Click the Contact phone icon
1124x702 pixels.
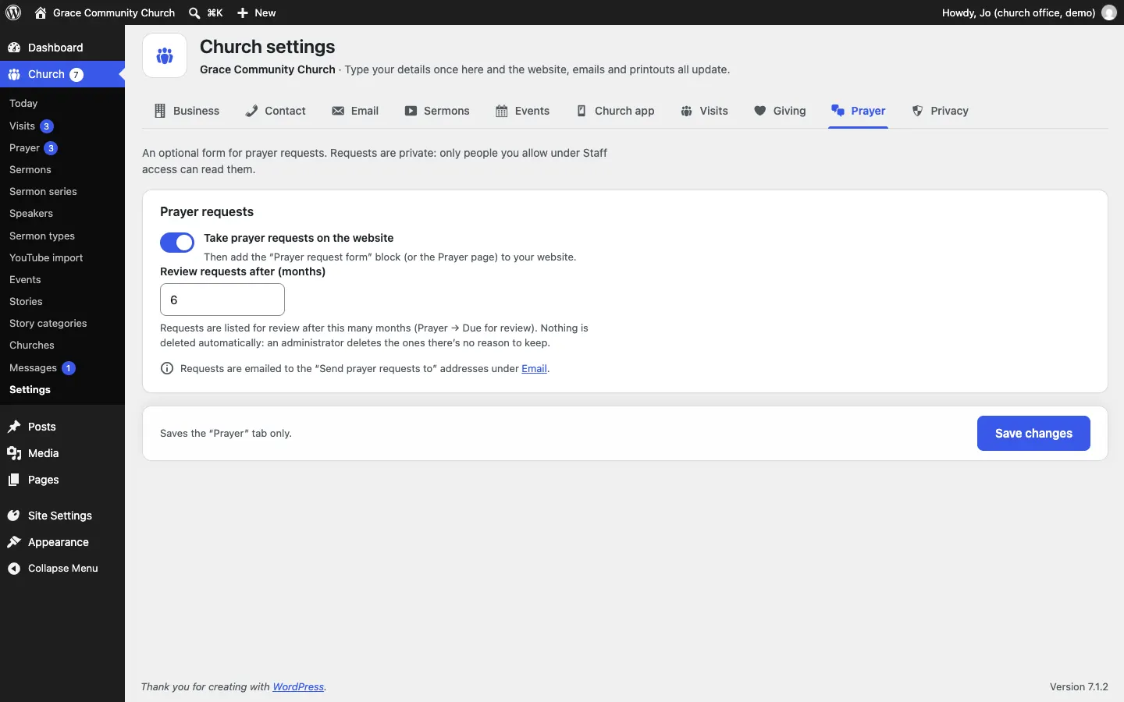[251, 111]
